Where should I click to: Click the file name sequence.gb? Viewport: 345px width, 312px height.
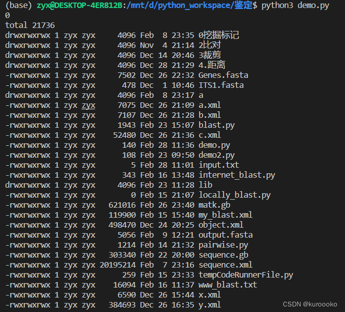tap(223, 255)
